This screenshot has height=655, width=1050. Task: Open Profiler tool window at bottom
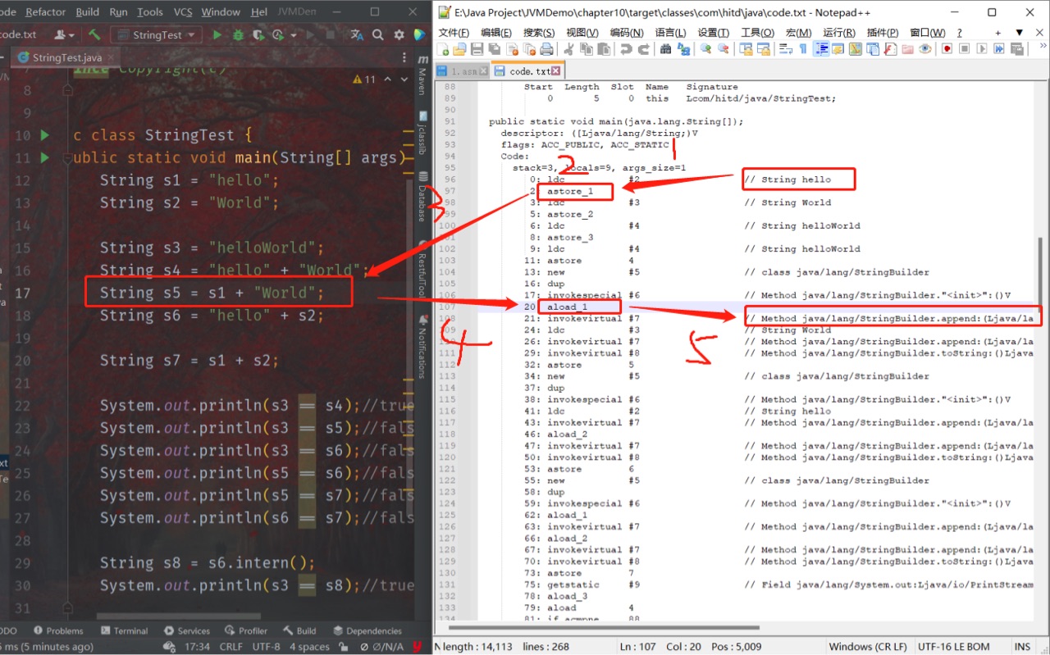[246, 630]
